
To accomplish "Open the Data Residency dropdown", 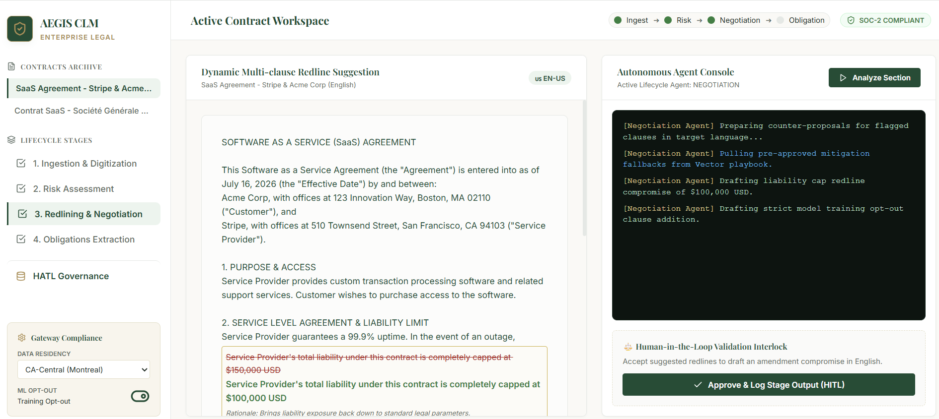I will 83,369.
